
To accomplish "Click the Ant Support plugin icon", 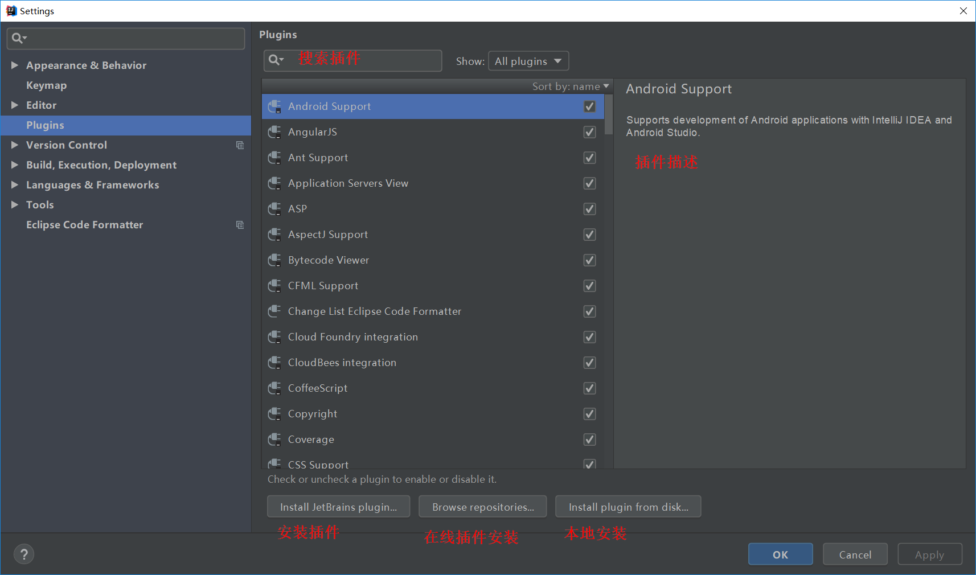I will tap(274, 158).
